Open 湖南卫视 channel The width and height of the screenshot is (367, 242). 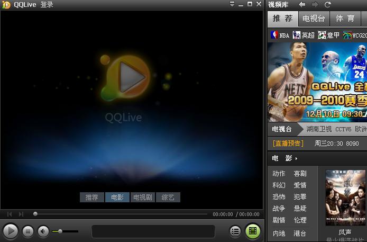pos(319,129)
